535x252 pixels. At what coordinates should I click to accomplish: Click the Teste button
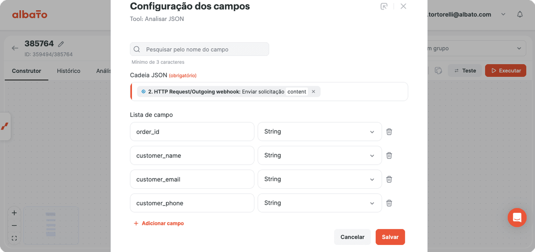click(465, 70)
